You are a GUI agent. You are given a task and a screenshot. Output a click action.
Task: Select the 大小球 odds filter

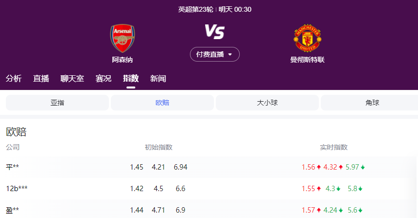click(267, 103)
